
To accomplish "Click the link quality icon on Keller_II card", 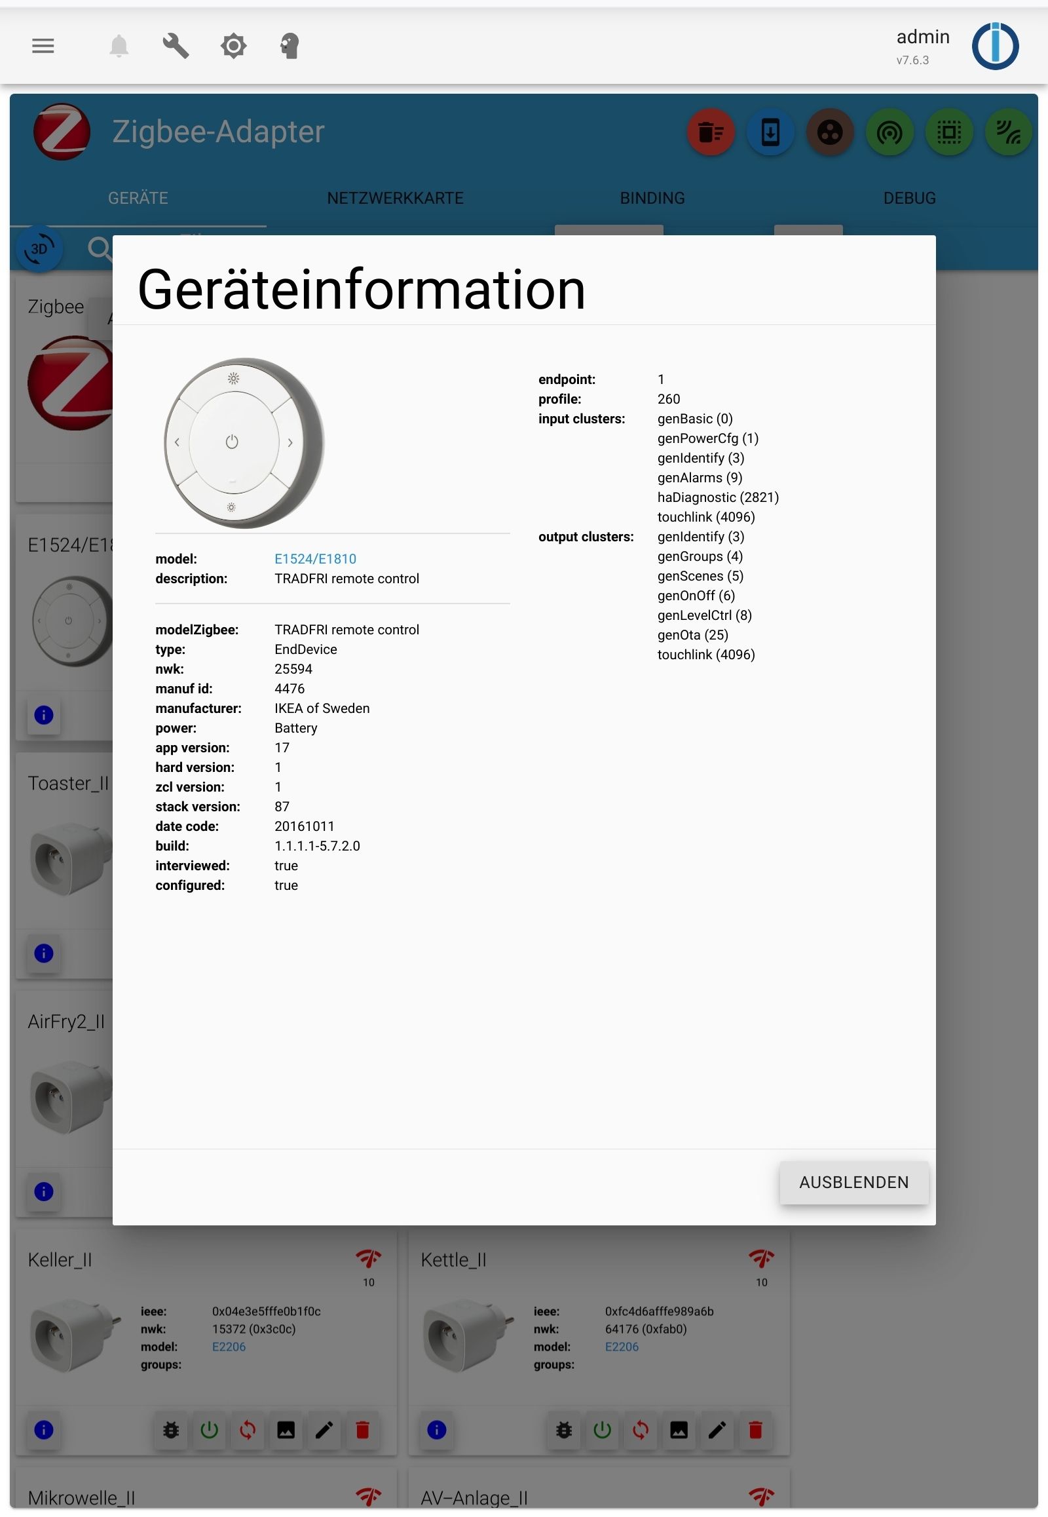I will pyautogui.click(x=368, y=1259).
